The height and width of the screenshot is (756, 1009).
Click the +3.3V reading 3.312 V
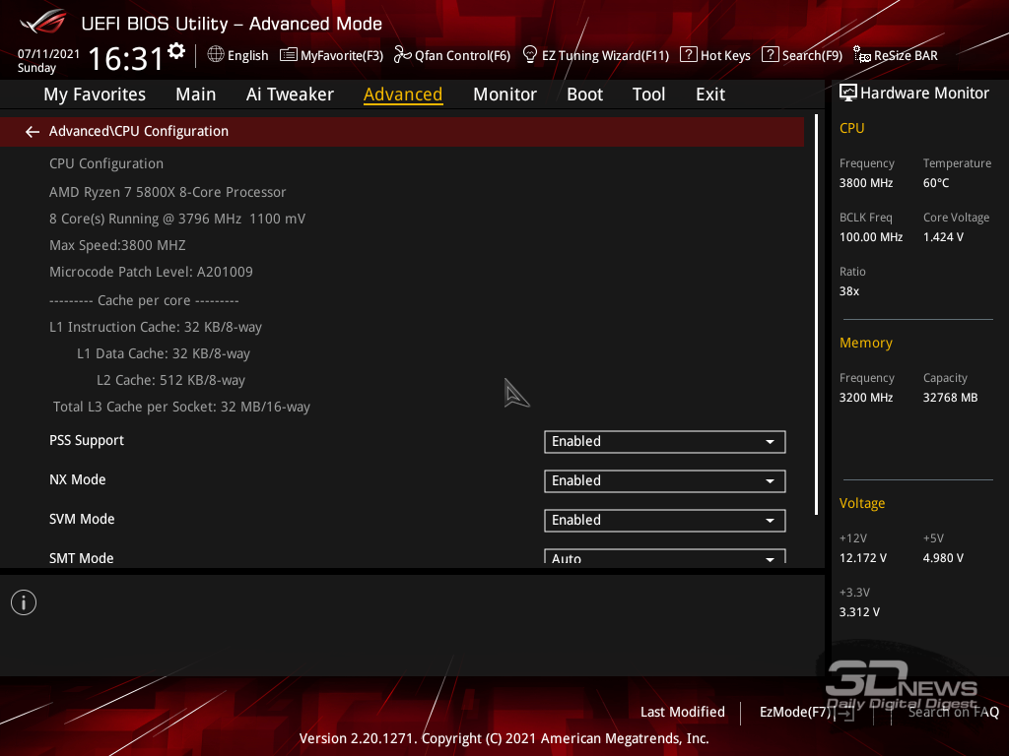click(x=859, y=612)
